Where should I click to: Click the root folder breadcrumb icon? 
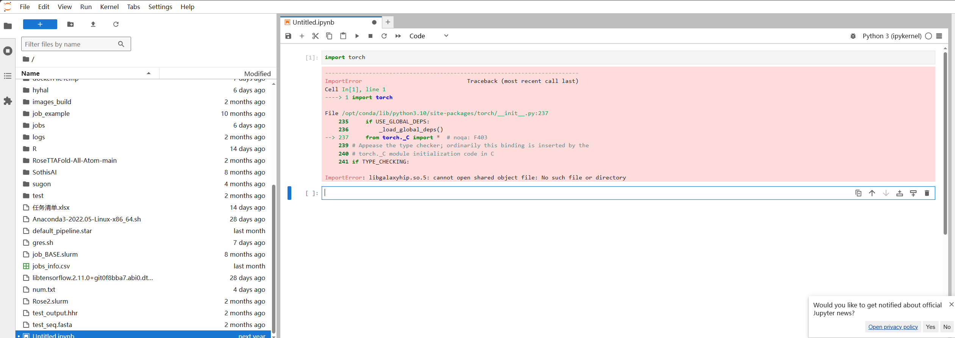click(26, 59)
